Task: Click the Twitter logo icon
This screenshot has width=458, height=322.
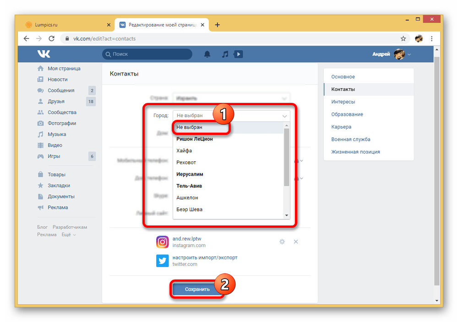Action: tap(162, 261)
